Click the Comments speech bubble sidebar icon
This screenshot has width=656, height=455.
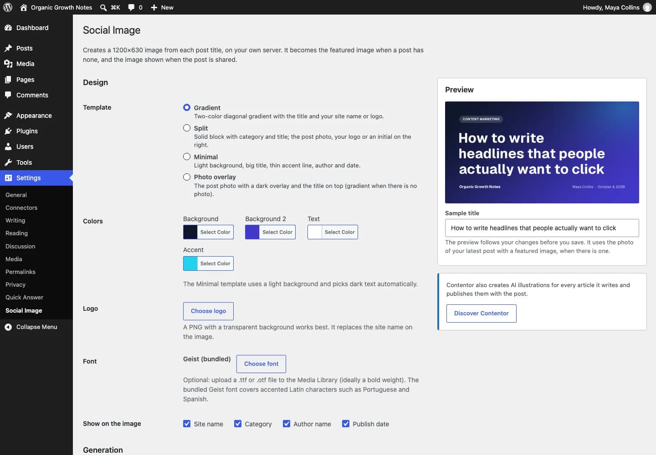pyautogui.click(x=8, y=95)
